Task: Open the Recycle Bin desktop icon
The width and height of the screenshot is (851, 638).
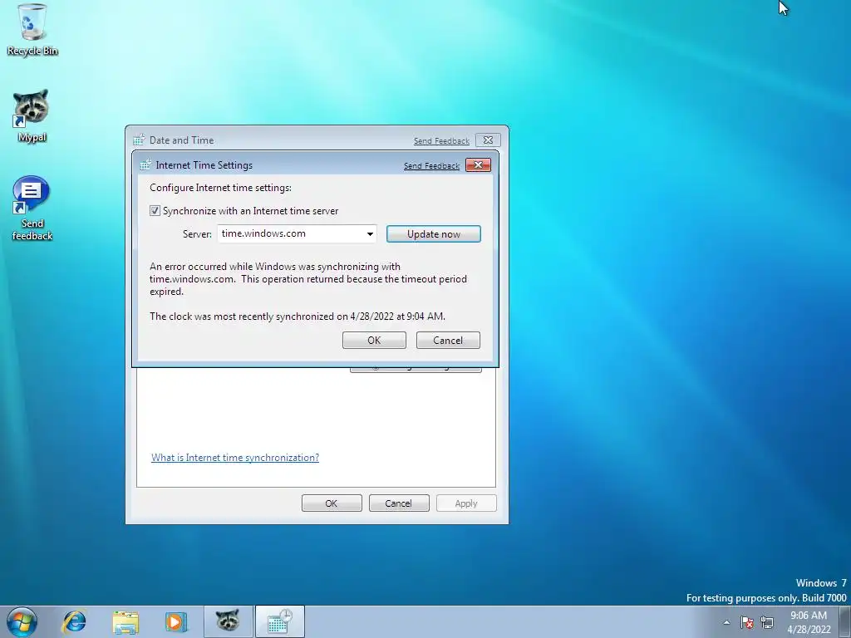Action: 32,30
